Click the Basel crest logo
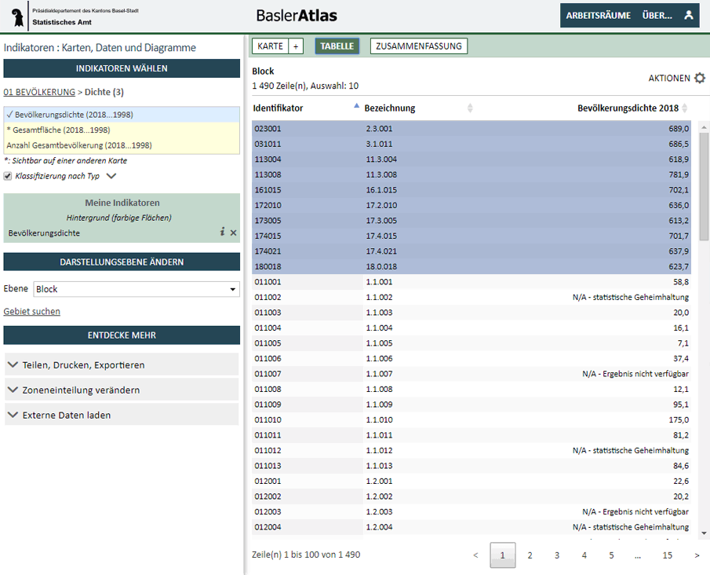This screenshot has height=575, width=710. 17,17
